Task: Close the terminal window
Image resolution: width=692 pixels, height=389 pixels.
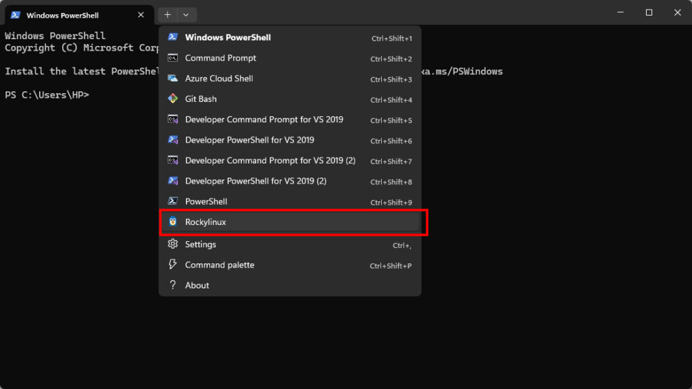Action: (x=677, y=12)
